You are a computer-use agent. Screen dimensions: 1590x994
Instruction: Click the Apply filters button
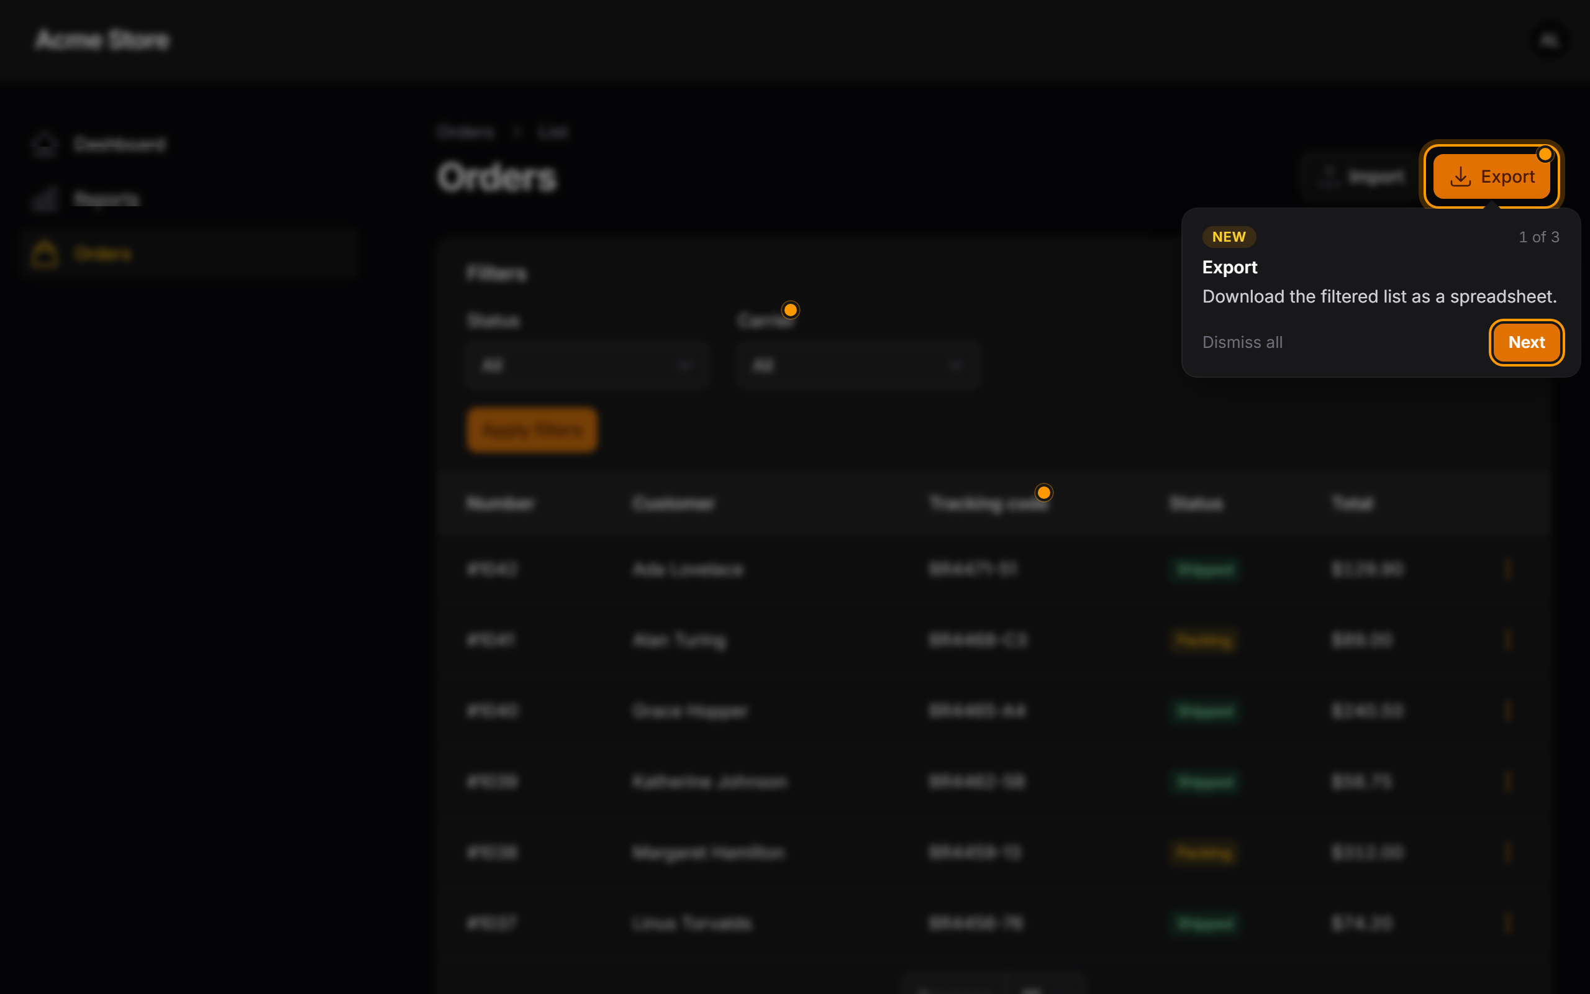click(x=532, y=431)
